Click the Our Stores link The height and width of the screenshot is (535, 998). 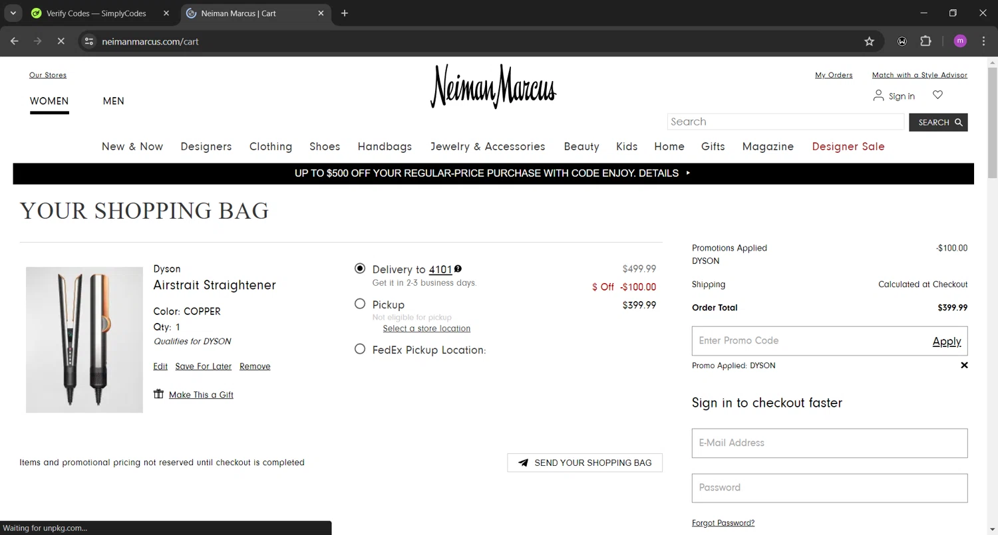(x=48, y=75)
